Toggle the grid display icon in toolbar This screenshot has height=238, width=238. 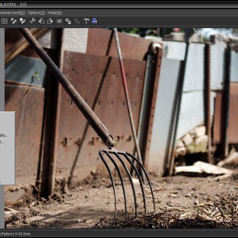coord(4,21)
